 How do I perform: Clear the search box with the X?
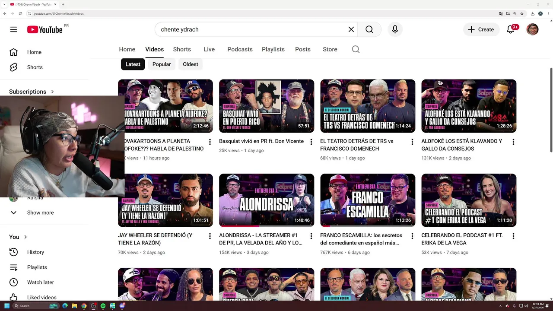click(x=351, y=29)
